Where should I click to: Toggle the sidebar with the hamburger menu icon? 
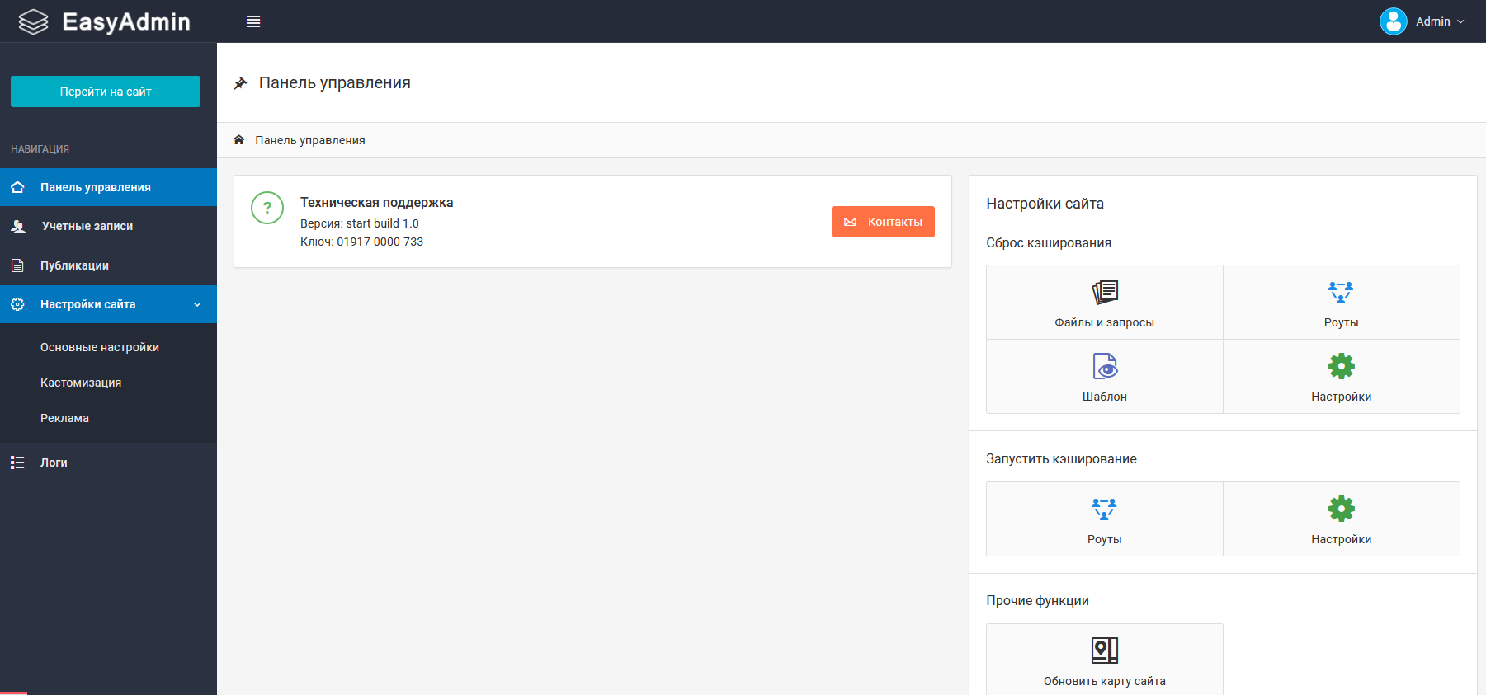253,21
